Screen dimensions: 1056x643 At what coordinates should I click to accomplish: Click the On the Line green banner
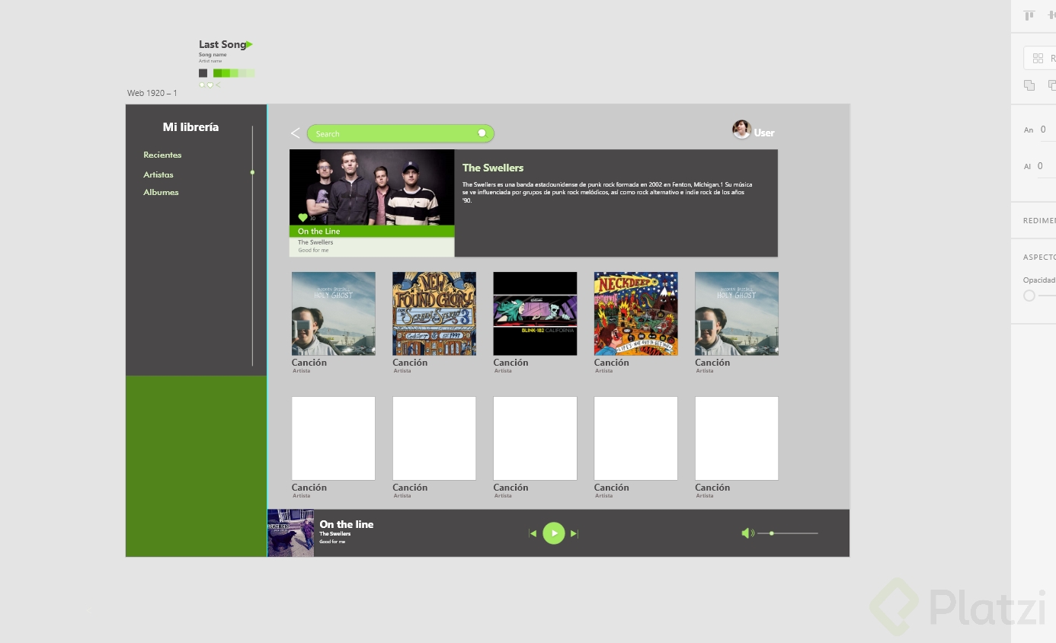[372, 232]
